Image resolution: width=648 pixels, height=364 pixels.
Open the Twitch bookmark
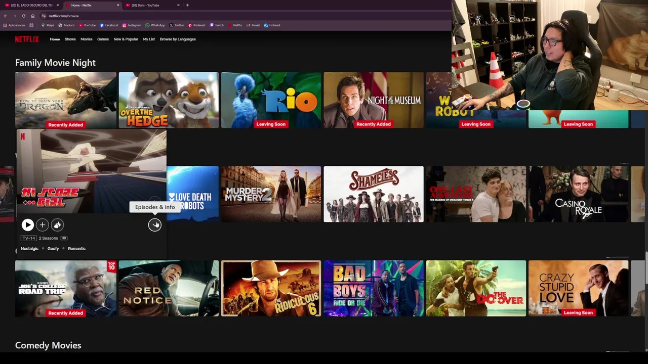click(x=217, y=25)
